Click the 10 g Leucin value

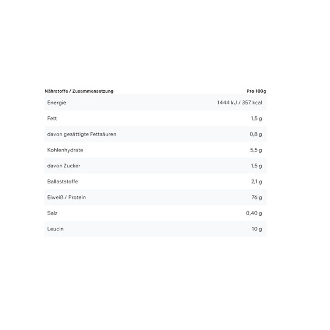(257, 229)
